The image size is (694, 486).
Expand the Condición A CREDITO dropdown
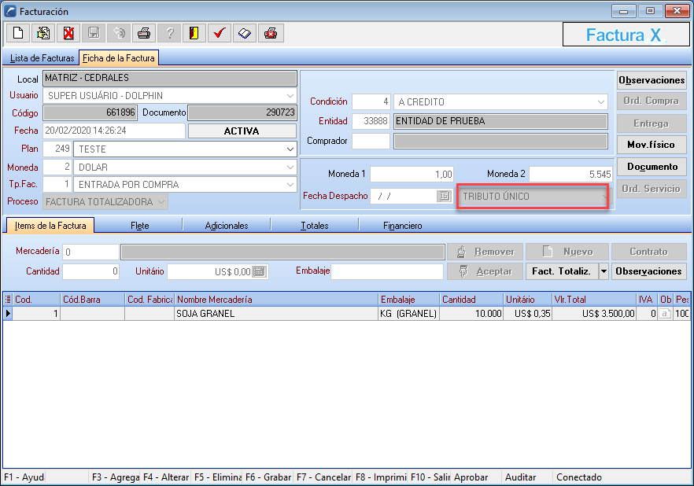tap(600, 101)
